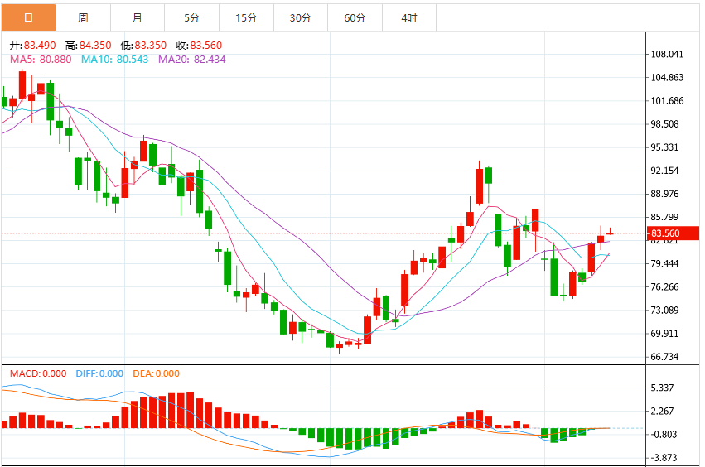Viewport: 705px width, 467px height.
Task: Click the 收 closing price value 83.560
Action: (x=206, y=45)
